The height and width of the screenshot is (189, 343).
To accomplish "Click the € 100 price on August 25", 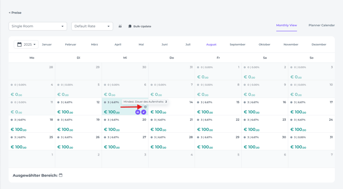I will (18, 147).
